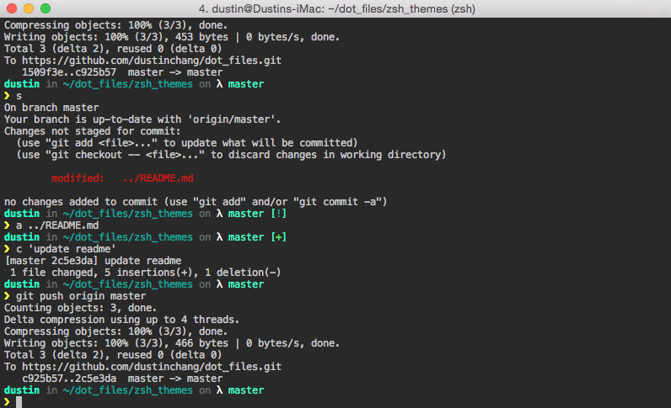Viewport: 671px width, 408px height.
Task: Click the "c 'update readme'" command line
Action: click(66, 249)
